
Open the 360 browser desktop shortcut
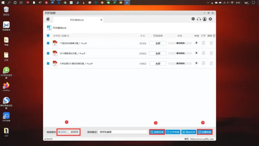coord(6,73)
